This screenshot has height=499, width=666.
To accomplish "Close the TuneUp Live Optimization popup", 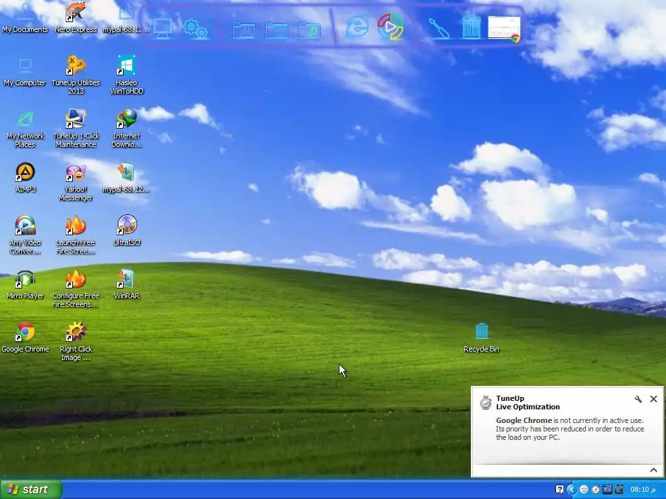I will click(654, 399).
